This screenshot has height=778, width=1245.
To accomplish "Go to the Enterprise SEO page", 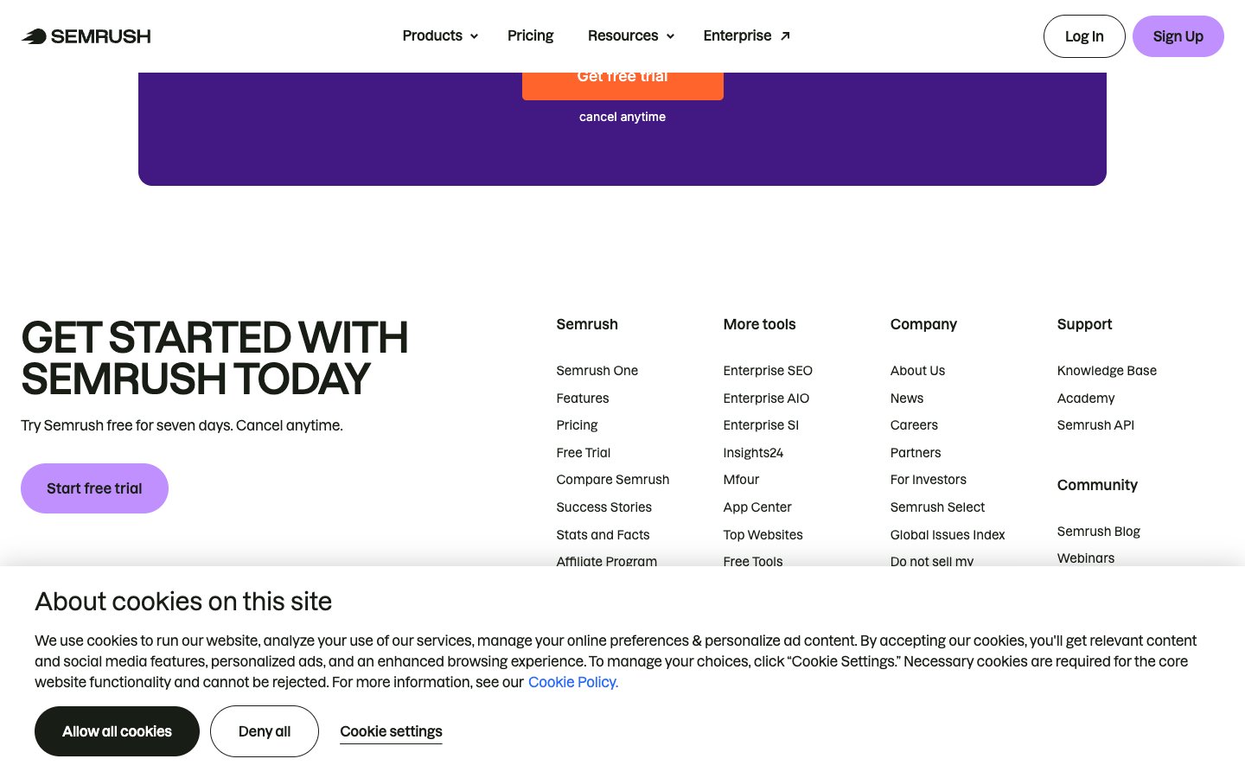I will pyautogui.click(x=768, y=371).
